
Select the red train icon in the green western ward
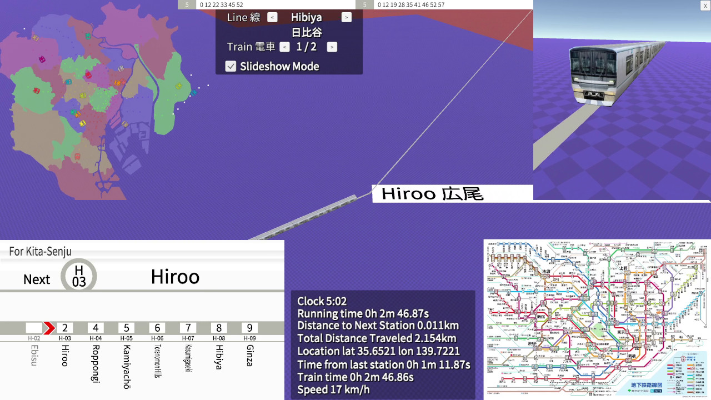tap(36, 91)
